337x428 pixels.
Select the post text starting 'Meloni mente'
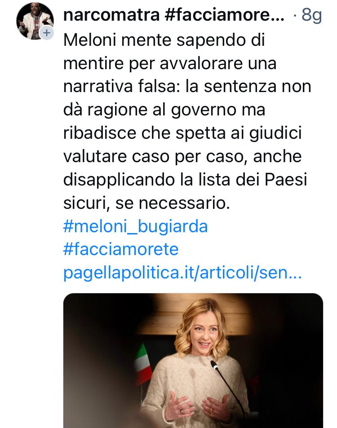pyautogui.click(x=187, y=121)
